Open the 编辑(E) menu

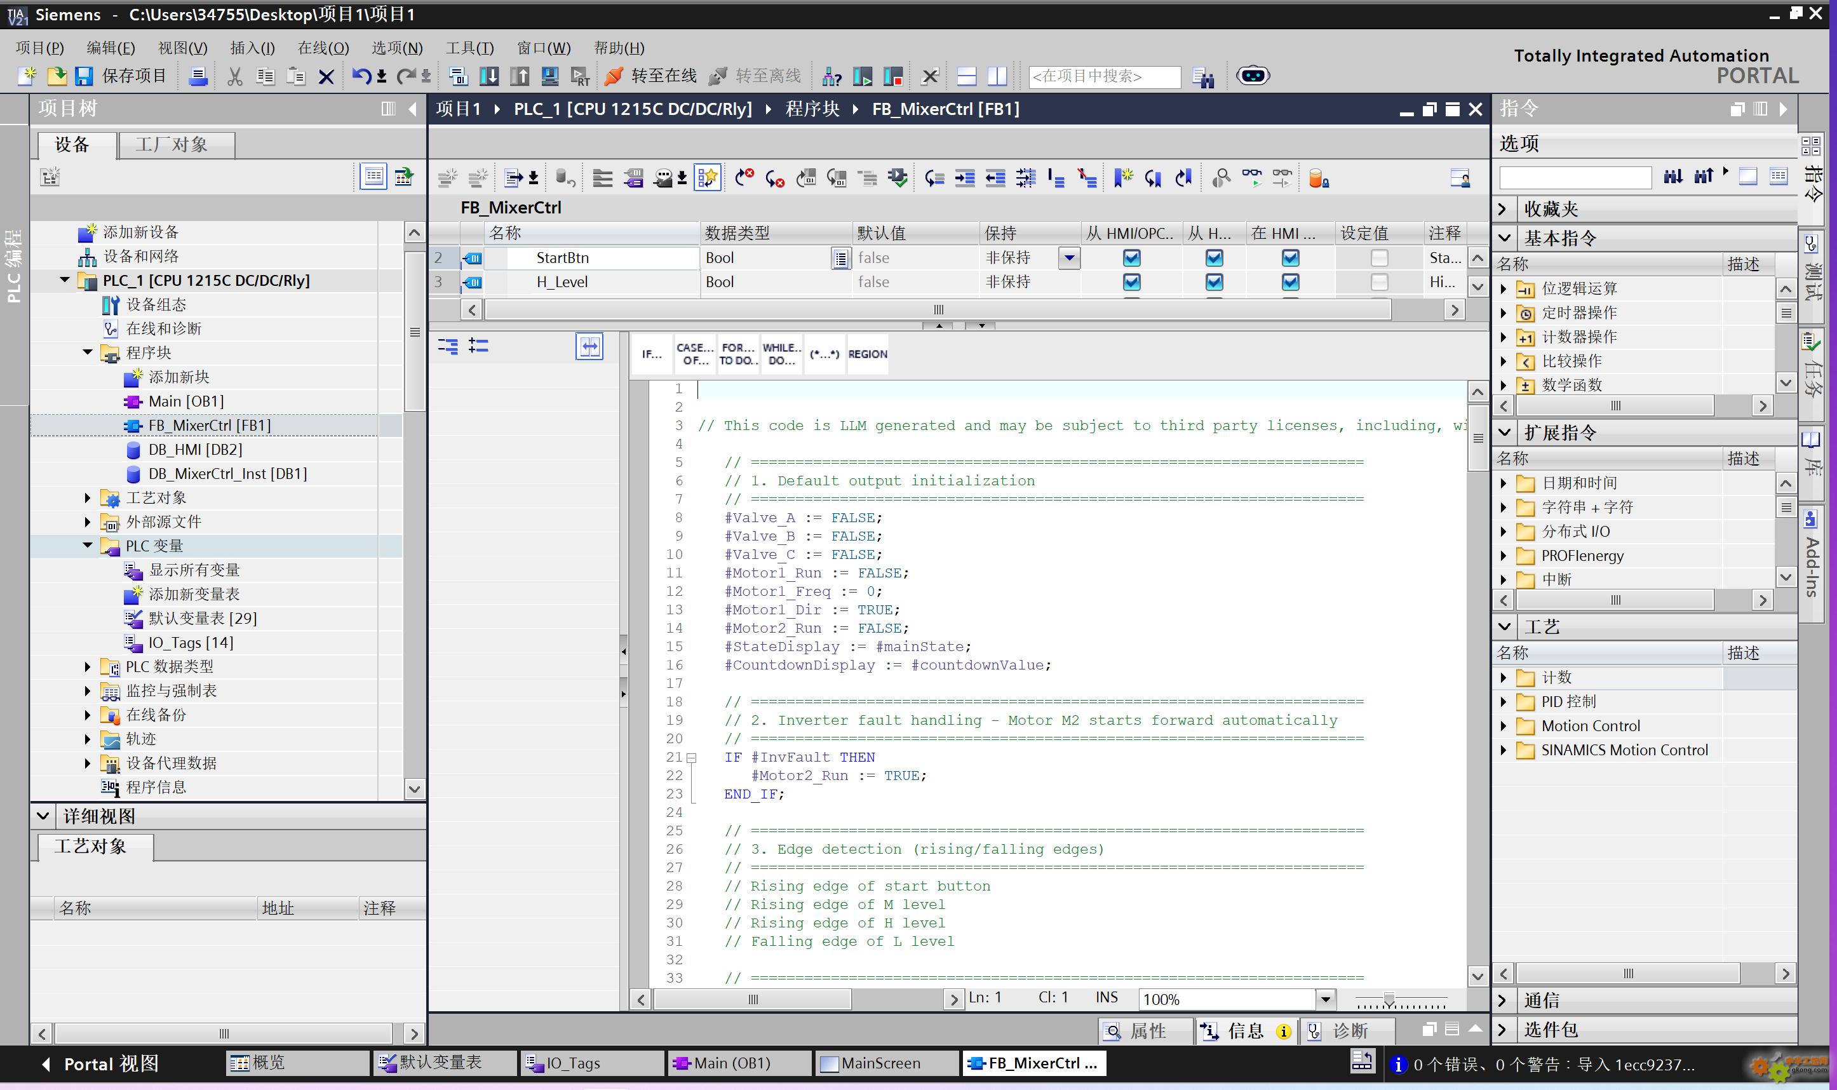111,48
